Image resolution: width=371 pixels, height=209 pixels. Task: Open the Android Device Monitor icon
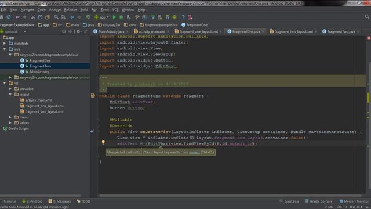pos(174,17)
